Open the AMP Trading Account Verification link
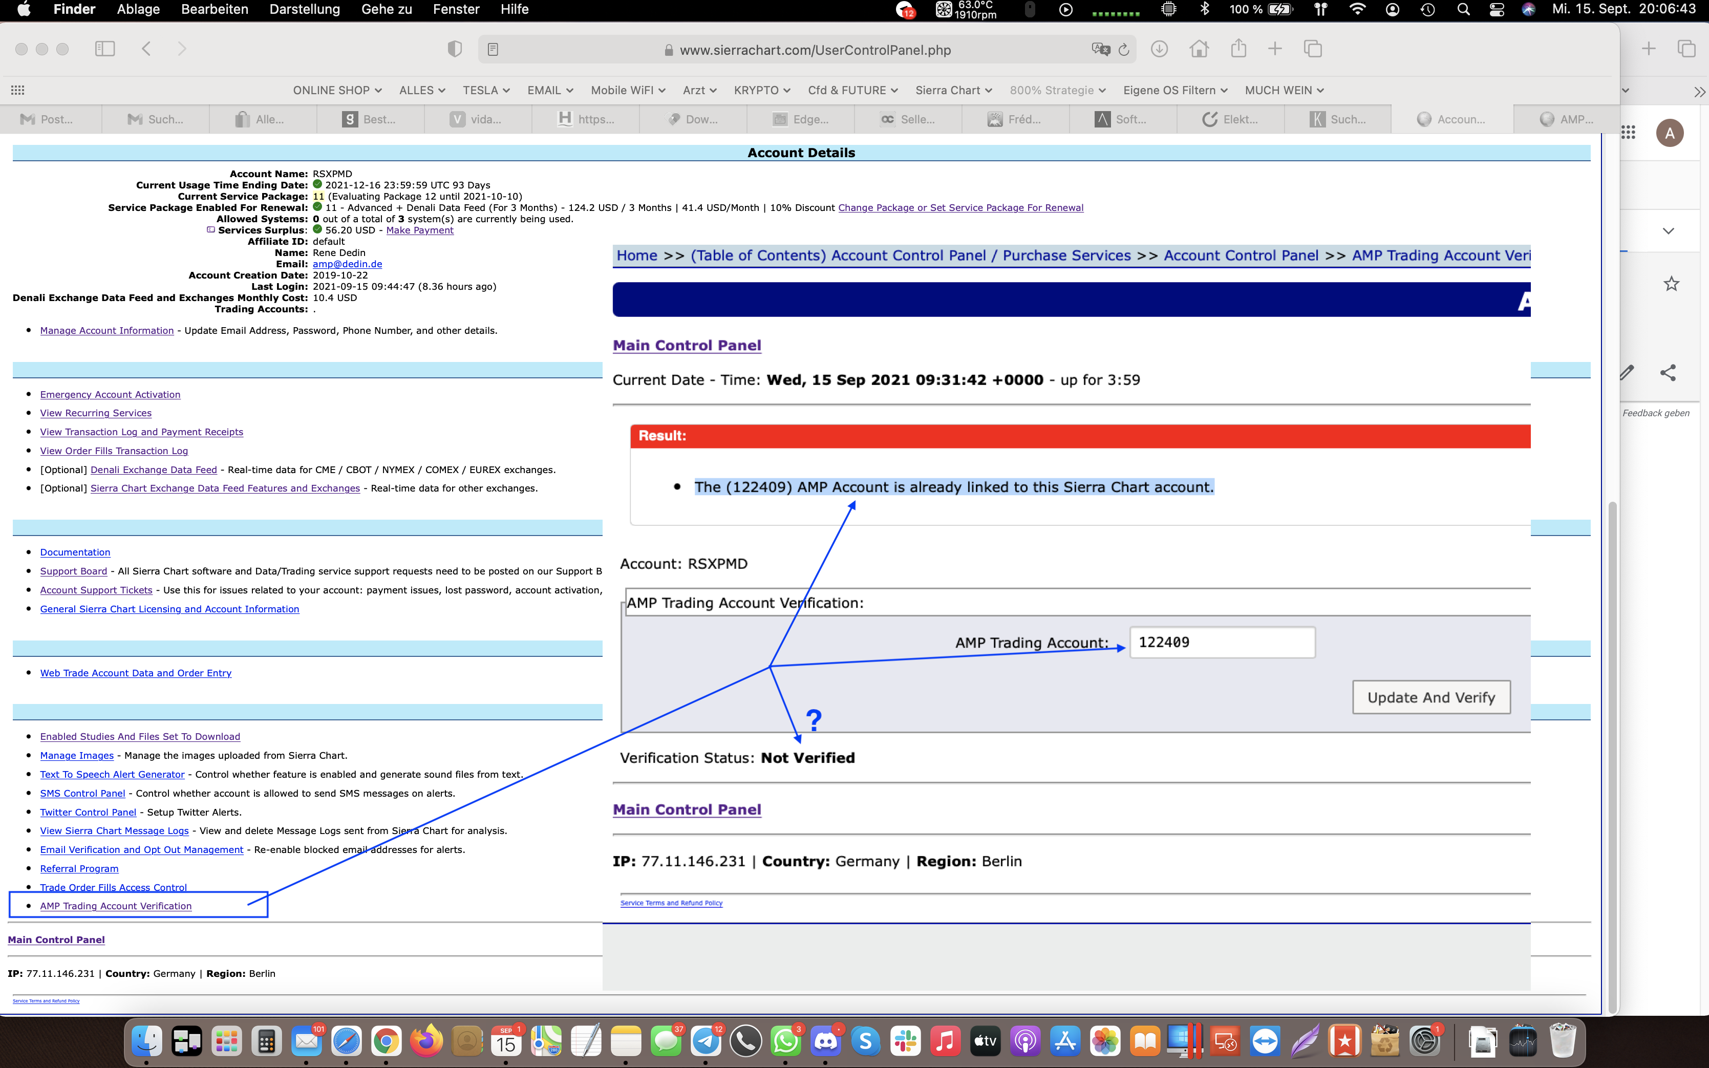 116,906
